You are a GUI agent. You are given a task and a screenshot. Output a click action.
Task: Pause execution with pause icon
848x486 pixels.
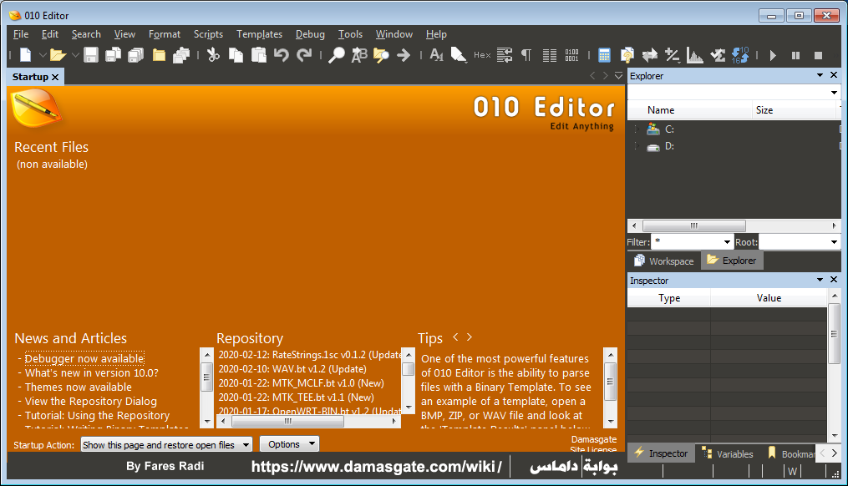(795, 55)
